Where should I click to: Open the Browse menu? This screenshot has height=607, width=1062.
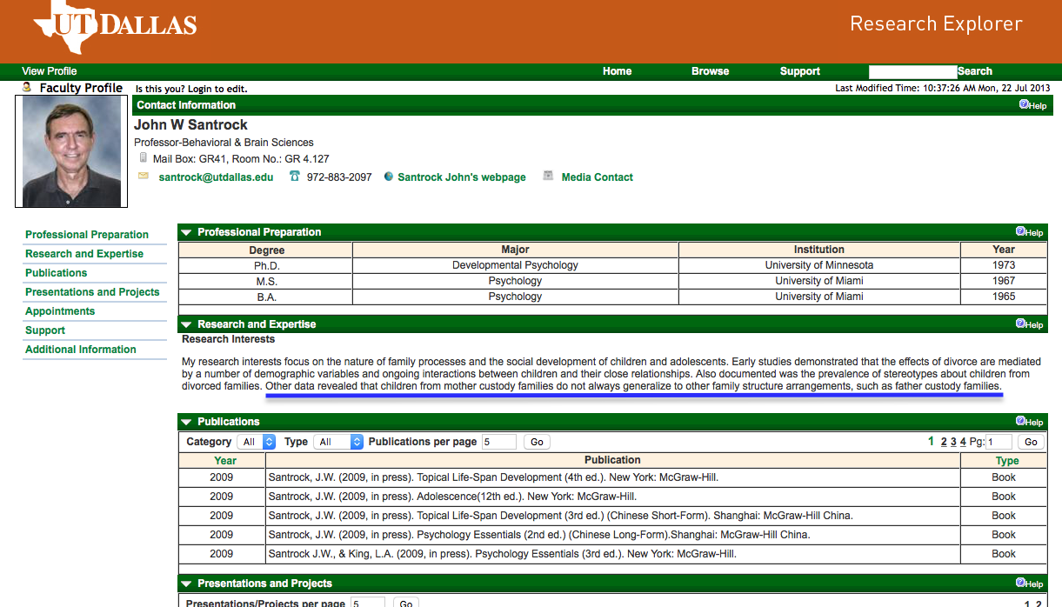click(x=710, y=71)
